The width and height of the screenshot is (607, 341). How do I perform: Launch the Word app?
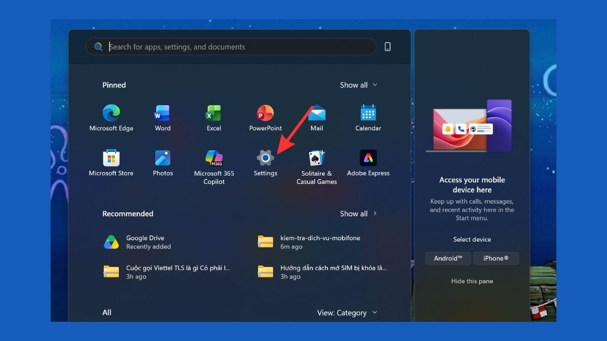(162, 118)
